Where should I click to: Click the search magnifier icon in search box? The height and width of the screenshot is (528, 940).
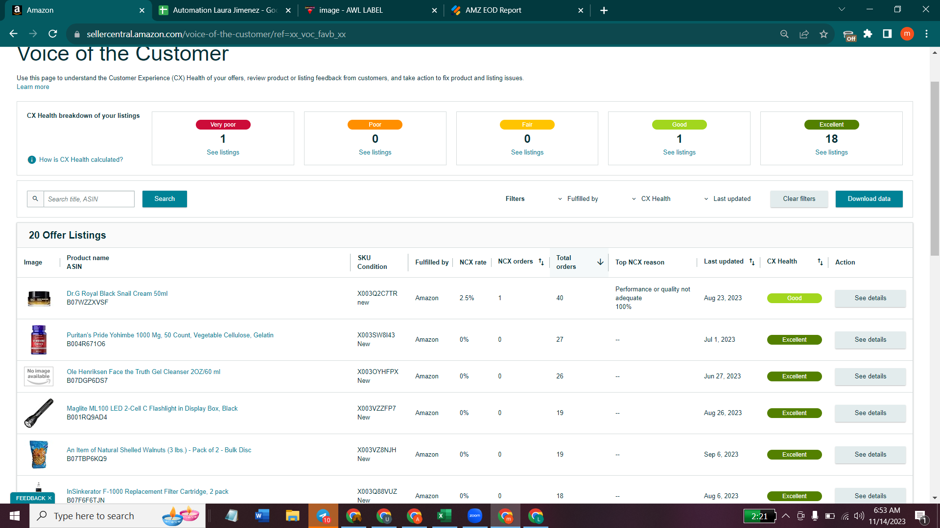tap(35, 199)
